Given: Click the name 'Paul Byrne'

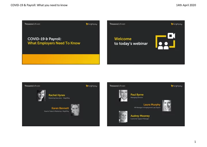Looking at the screenshot, I should (x=137, y=95).
